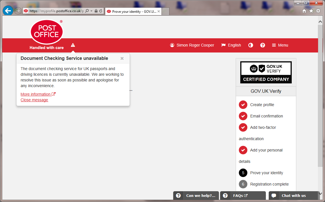
Task: Click the GOV.UK Verify panel heading
Action: click(x=266, y=91)
